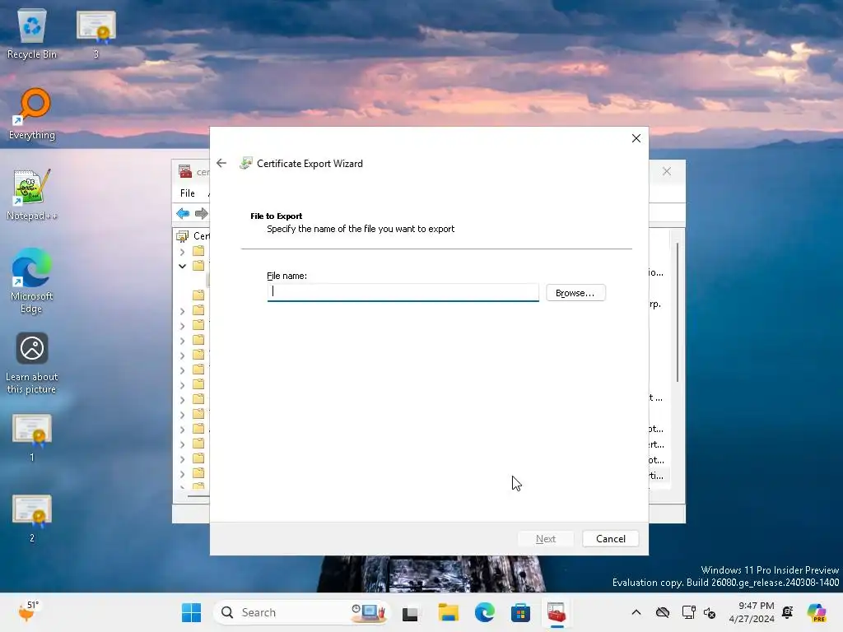Open weather widget showing 51°
Screen dimensions: 843x632
(x=28, y=611)
